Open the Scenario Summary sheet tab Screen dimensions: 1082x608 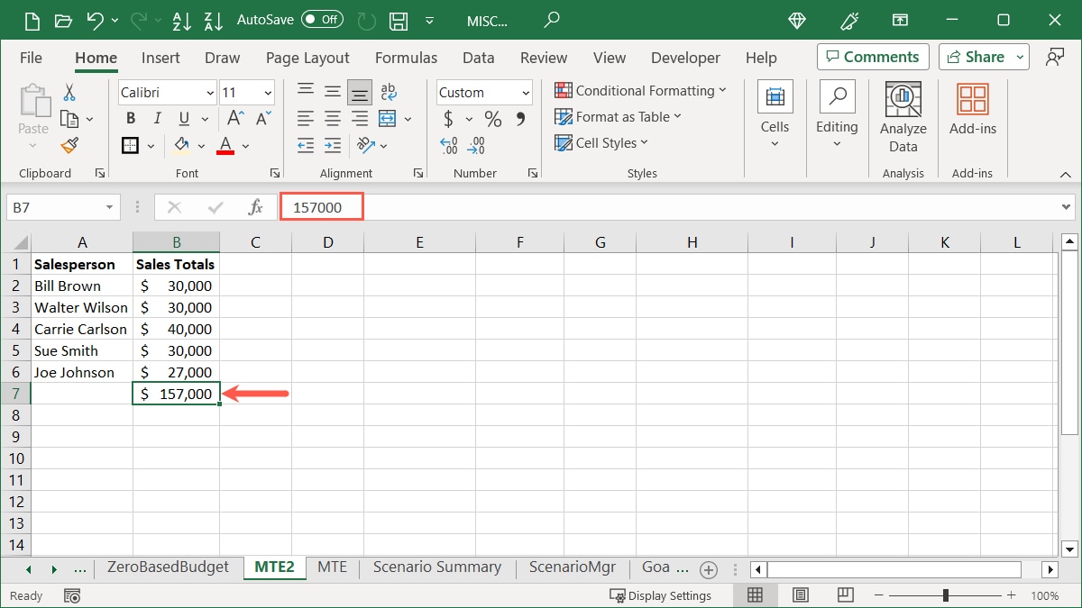[x=436, y=567]
